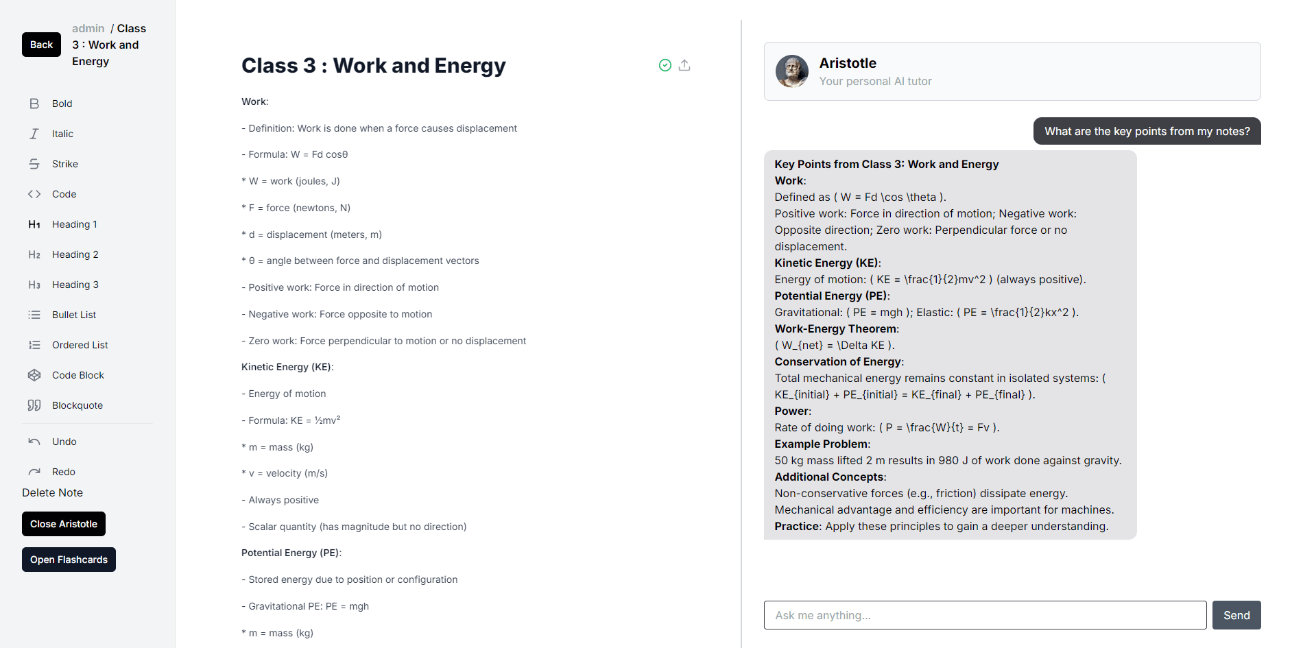Click the Delete Note option
Viewport: 1303px width, 648px height.
(x=52, y=492)
